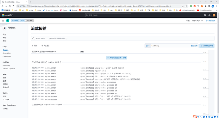Click the microphone icon in IME toolbar

click(207, 117)
